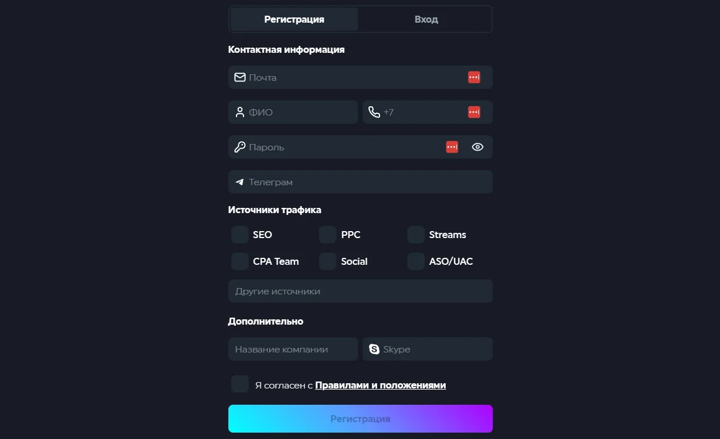The width and height of the screenshot is (720, 439).
Task: Click the envelope icon in email field
Action: (239, 77)
